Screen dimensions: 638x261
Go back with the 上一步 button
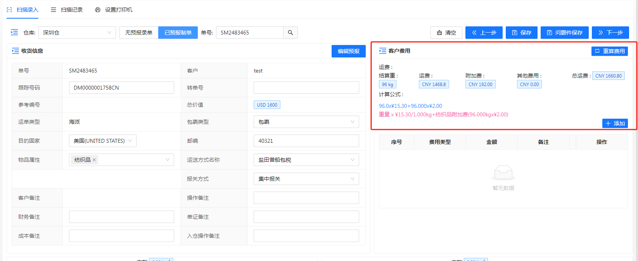(484, 33)
